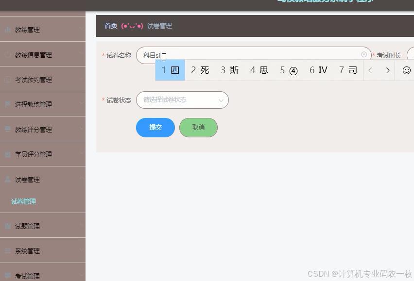This screenshot has width=414, height=281.
Task: Open the 学员评分管理 sidebar menu
Action: [42, 154]
